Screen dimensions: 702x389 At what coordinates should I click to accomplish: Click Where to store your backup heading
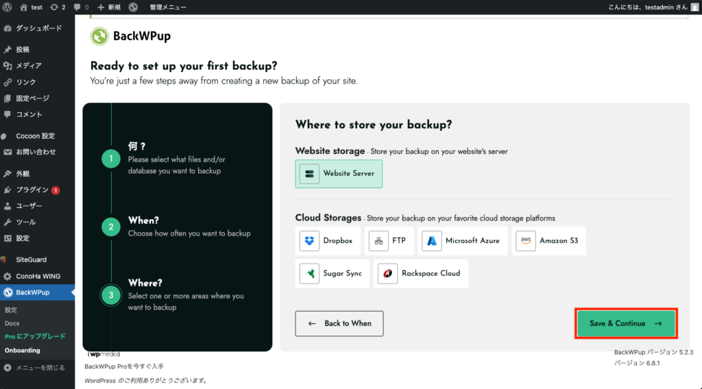coord(374,125)
